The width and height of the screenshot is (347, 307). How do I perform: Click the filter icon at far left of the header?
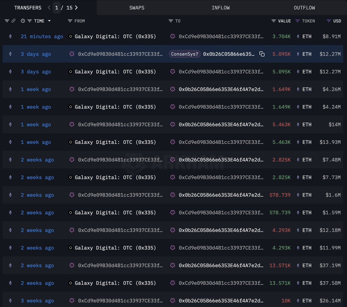pos(7,21)
